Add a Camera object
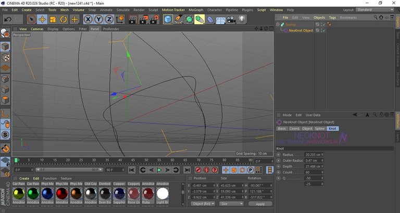Image resolution: width=400 pixels, height=213 pixels. coord(231,19)
